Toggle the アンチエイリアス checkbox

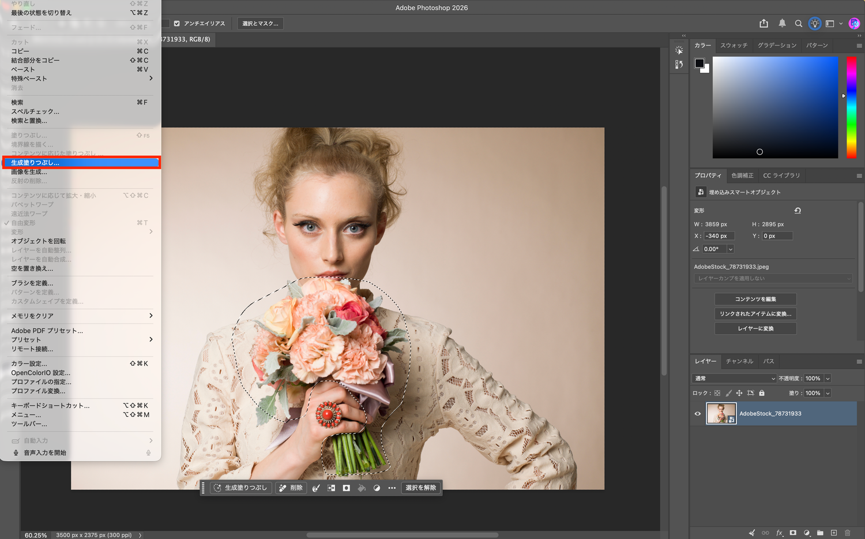177,24
